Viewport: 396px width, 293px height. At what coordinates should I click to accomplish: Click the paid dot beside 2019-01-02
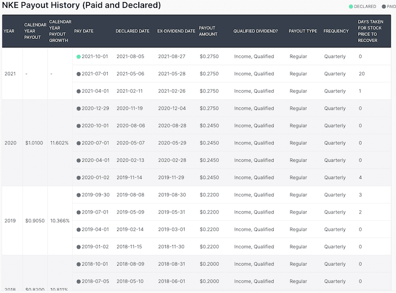tap(79, 247)
